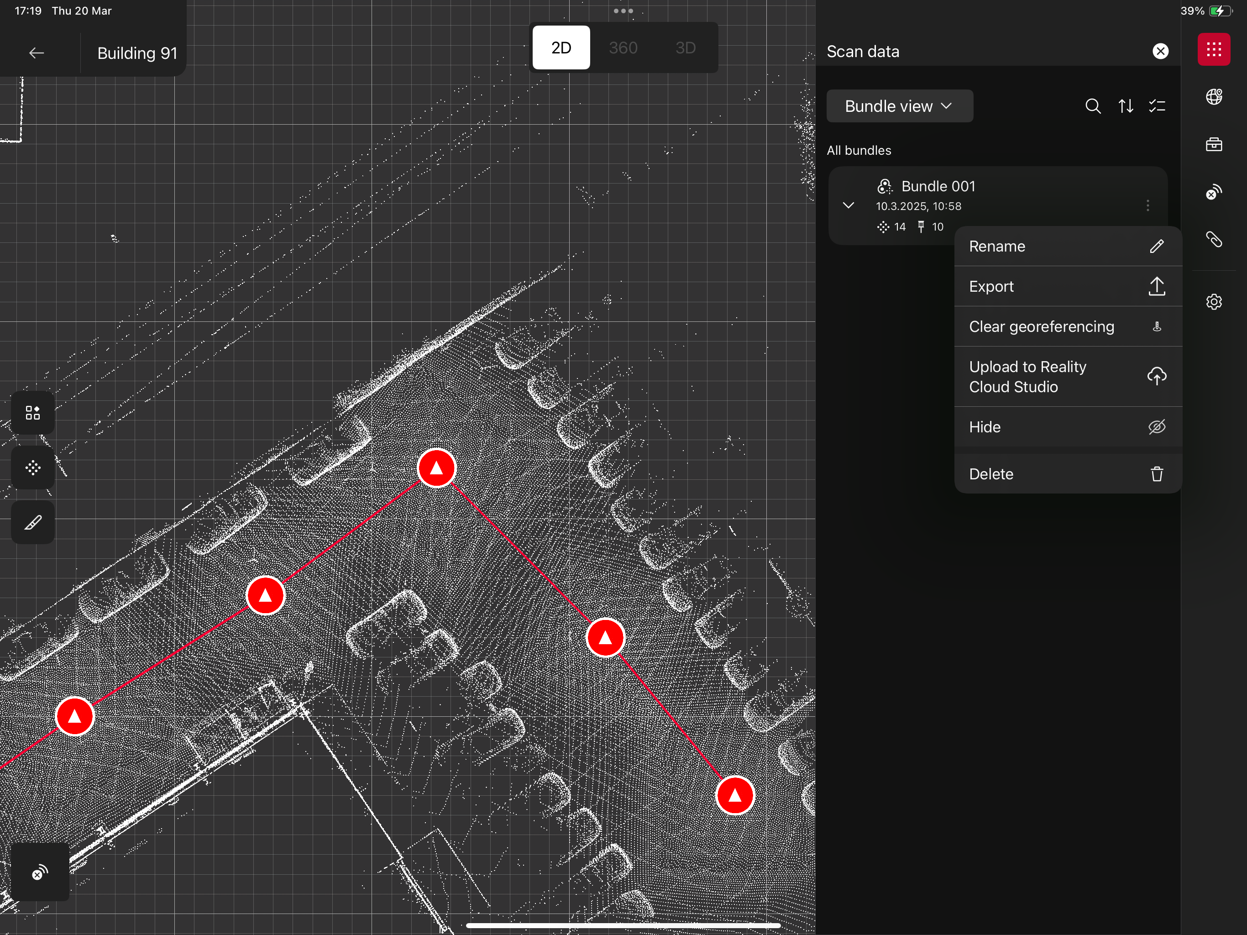Open the point cloud density tool
Image resolution: width=1247 pixels, height=935 pixels.
[x=32, y=467]
